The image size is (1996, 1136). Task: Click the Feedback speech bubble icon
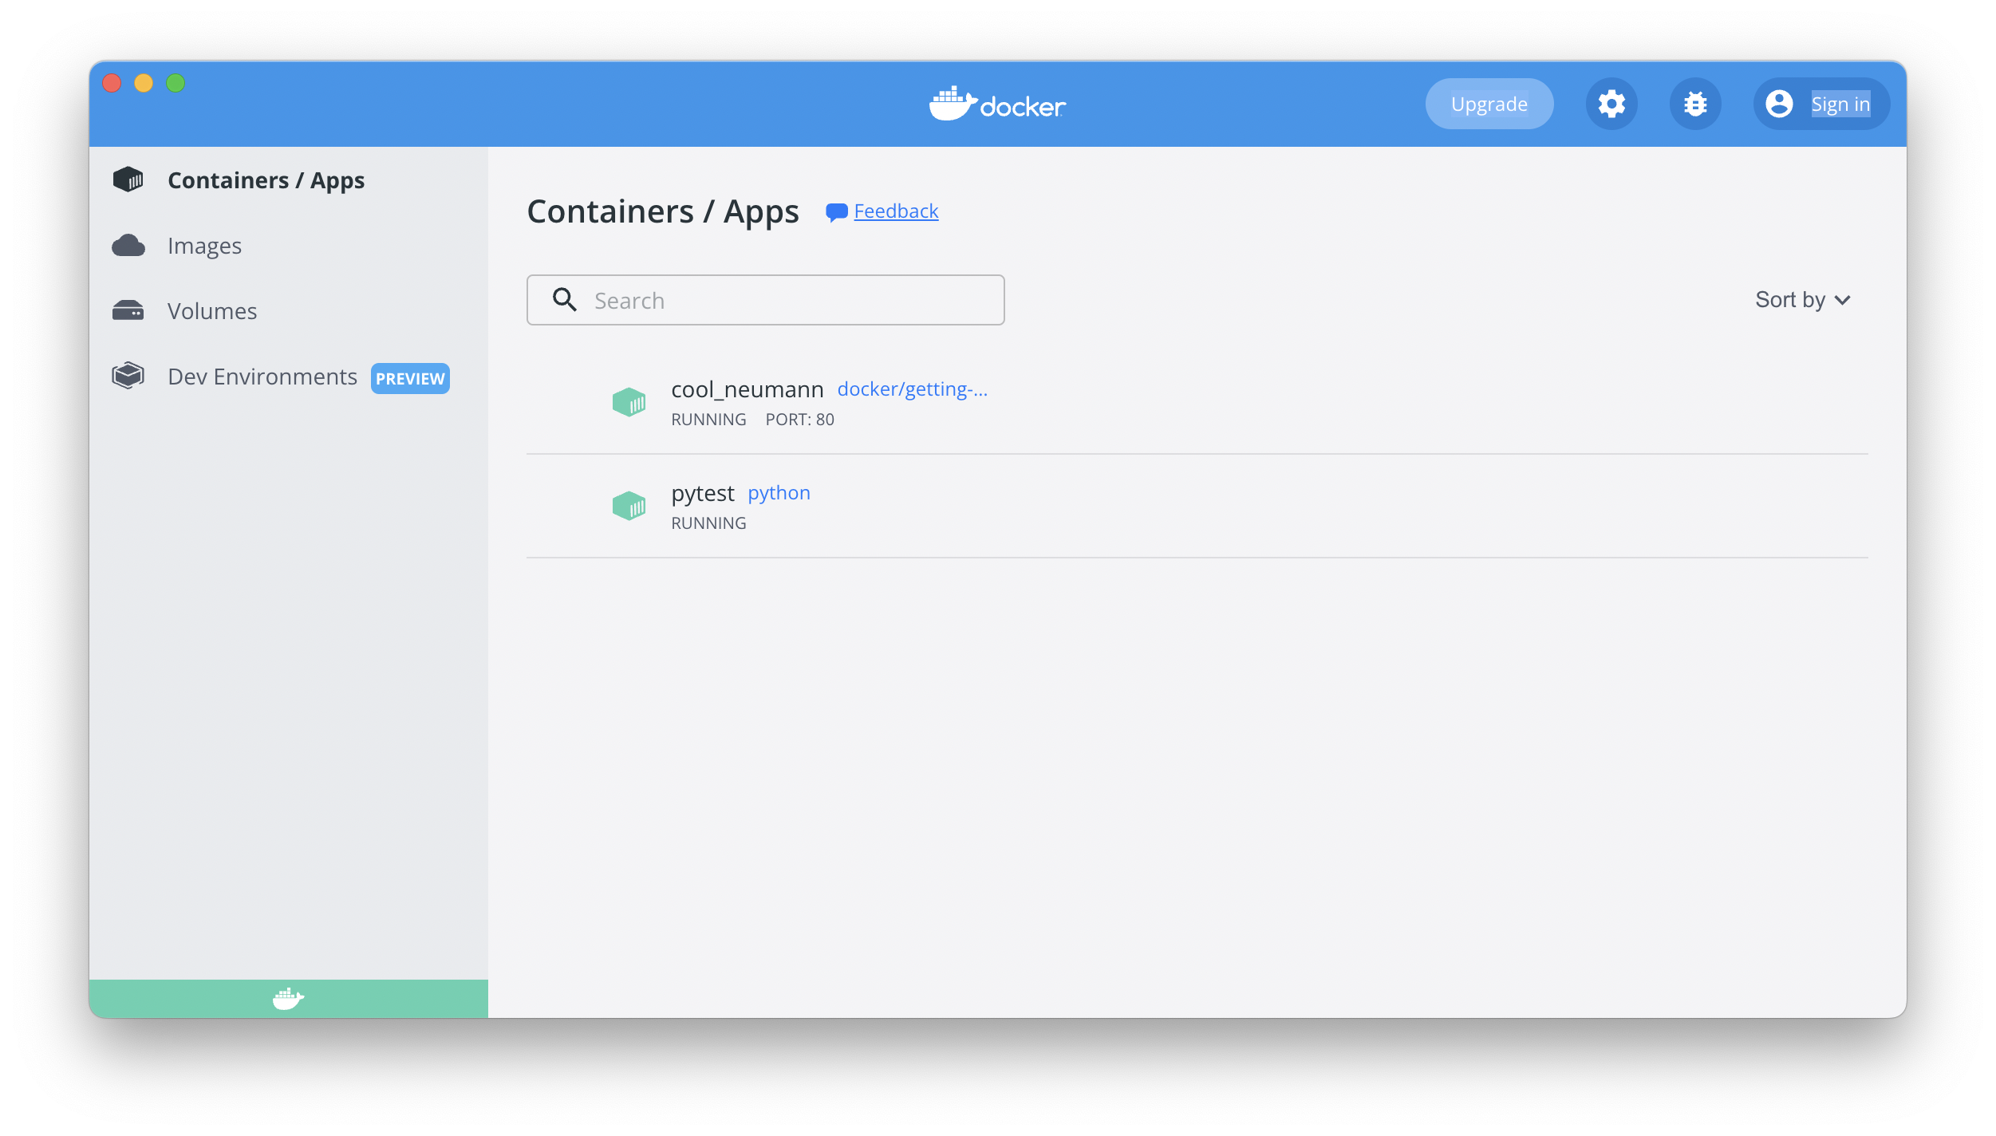point(836,212)
